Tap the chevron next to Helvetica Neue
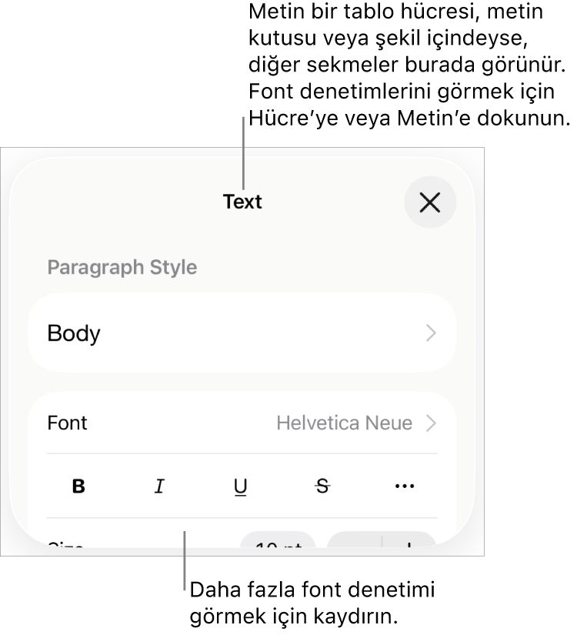The image size is (577, 635). pyautogui.click(x=432, y=423)
